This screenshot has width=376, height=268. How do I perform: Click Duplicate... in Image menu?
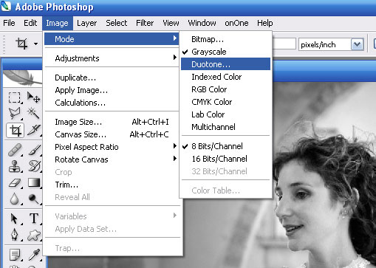pos(112,78)
